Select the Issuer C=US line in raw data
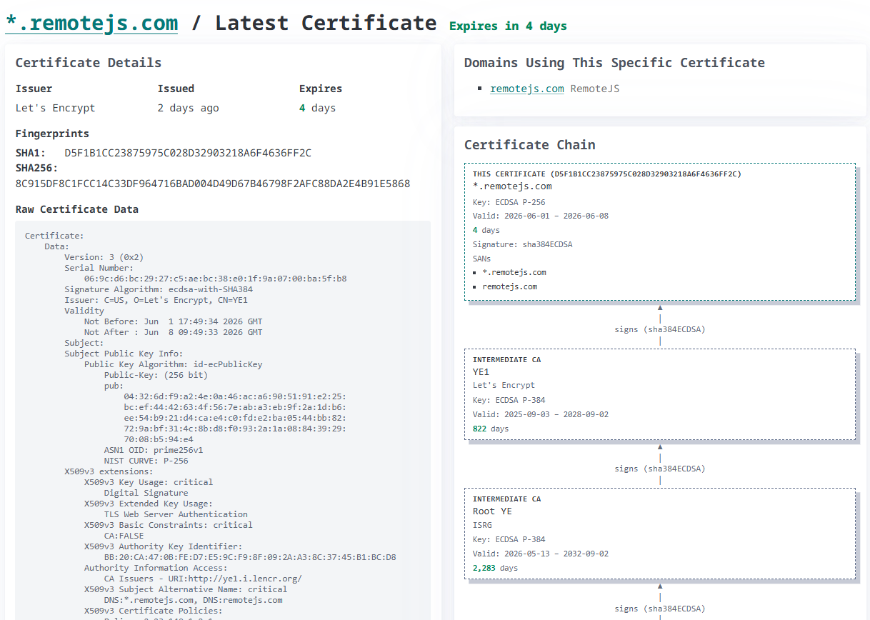Viewport: 870px width, 620px height. pos(156,300)
